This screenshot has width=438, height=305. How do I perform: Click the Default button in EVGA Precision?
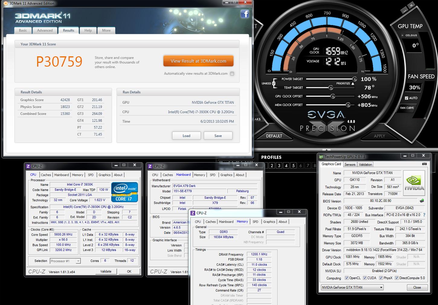(x=274, y=136)
